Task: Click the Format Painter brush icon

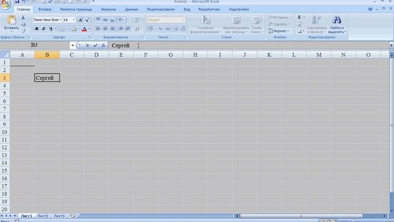Action: [x=23, y=31]
